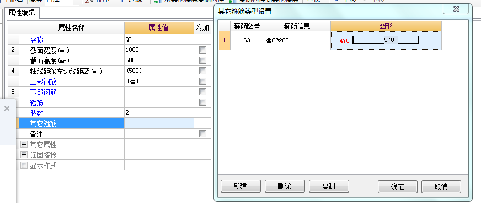The image size is (481, 203).
Task: Edit the 截面高度 value 500
Action: click(159, 60)
